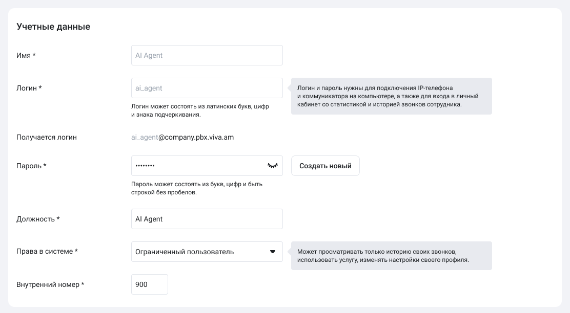Click the dropdown arrow in Права в системе
The image size is (570, 313).
point(273,252)
